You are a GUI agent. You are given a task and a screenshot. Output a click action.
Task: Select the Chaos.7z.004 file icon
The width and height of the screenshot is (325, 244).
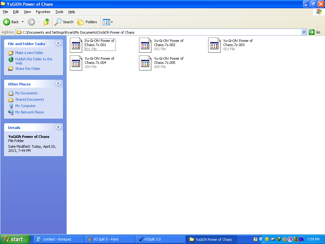pyautogui.click(x=76, y=63)
